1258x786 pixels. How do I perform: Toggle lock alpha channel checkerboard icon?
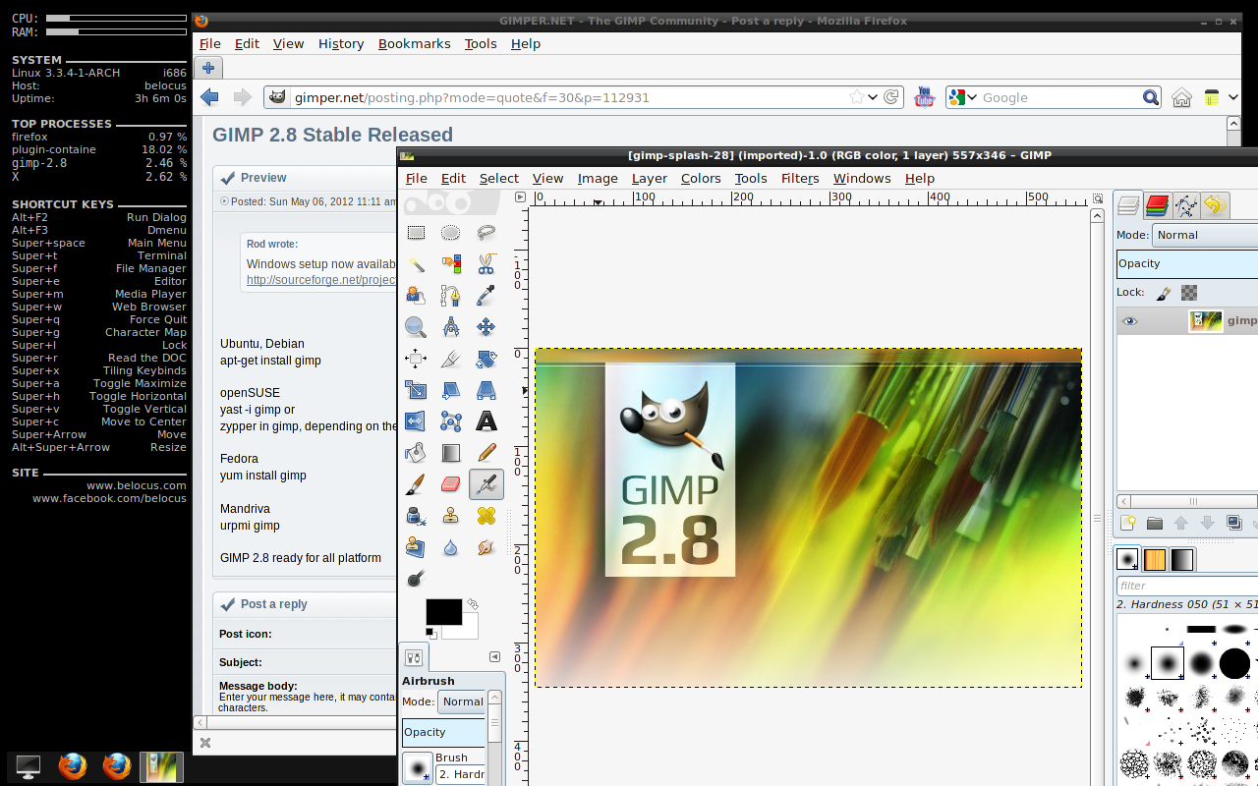coord(1189,293)
